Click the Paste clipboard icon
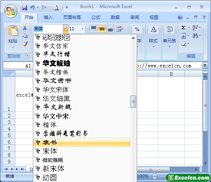The height and width of the screenshot is (182, 211). 13,30
